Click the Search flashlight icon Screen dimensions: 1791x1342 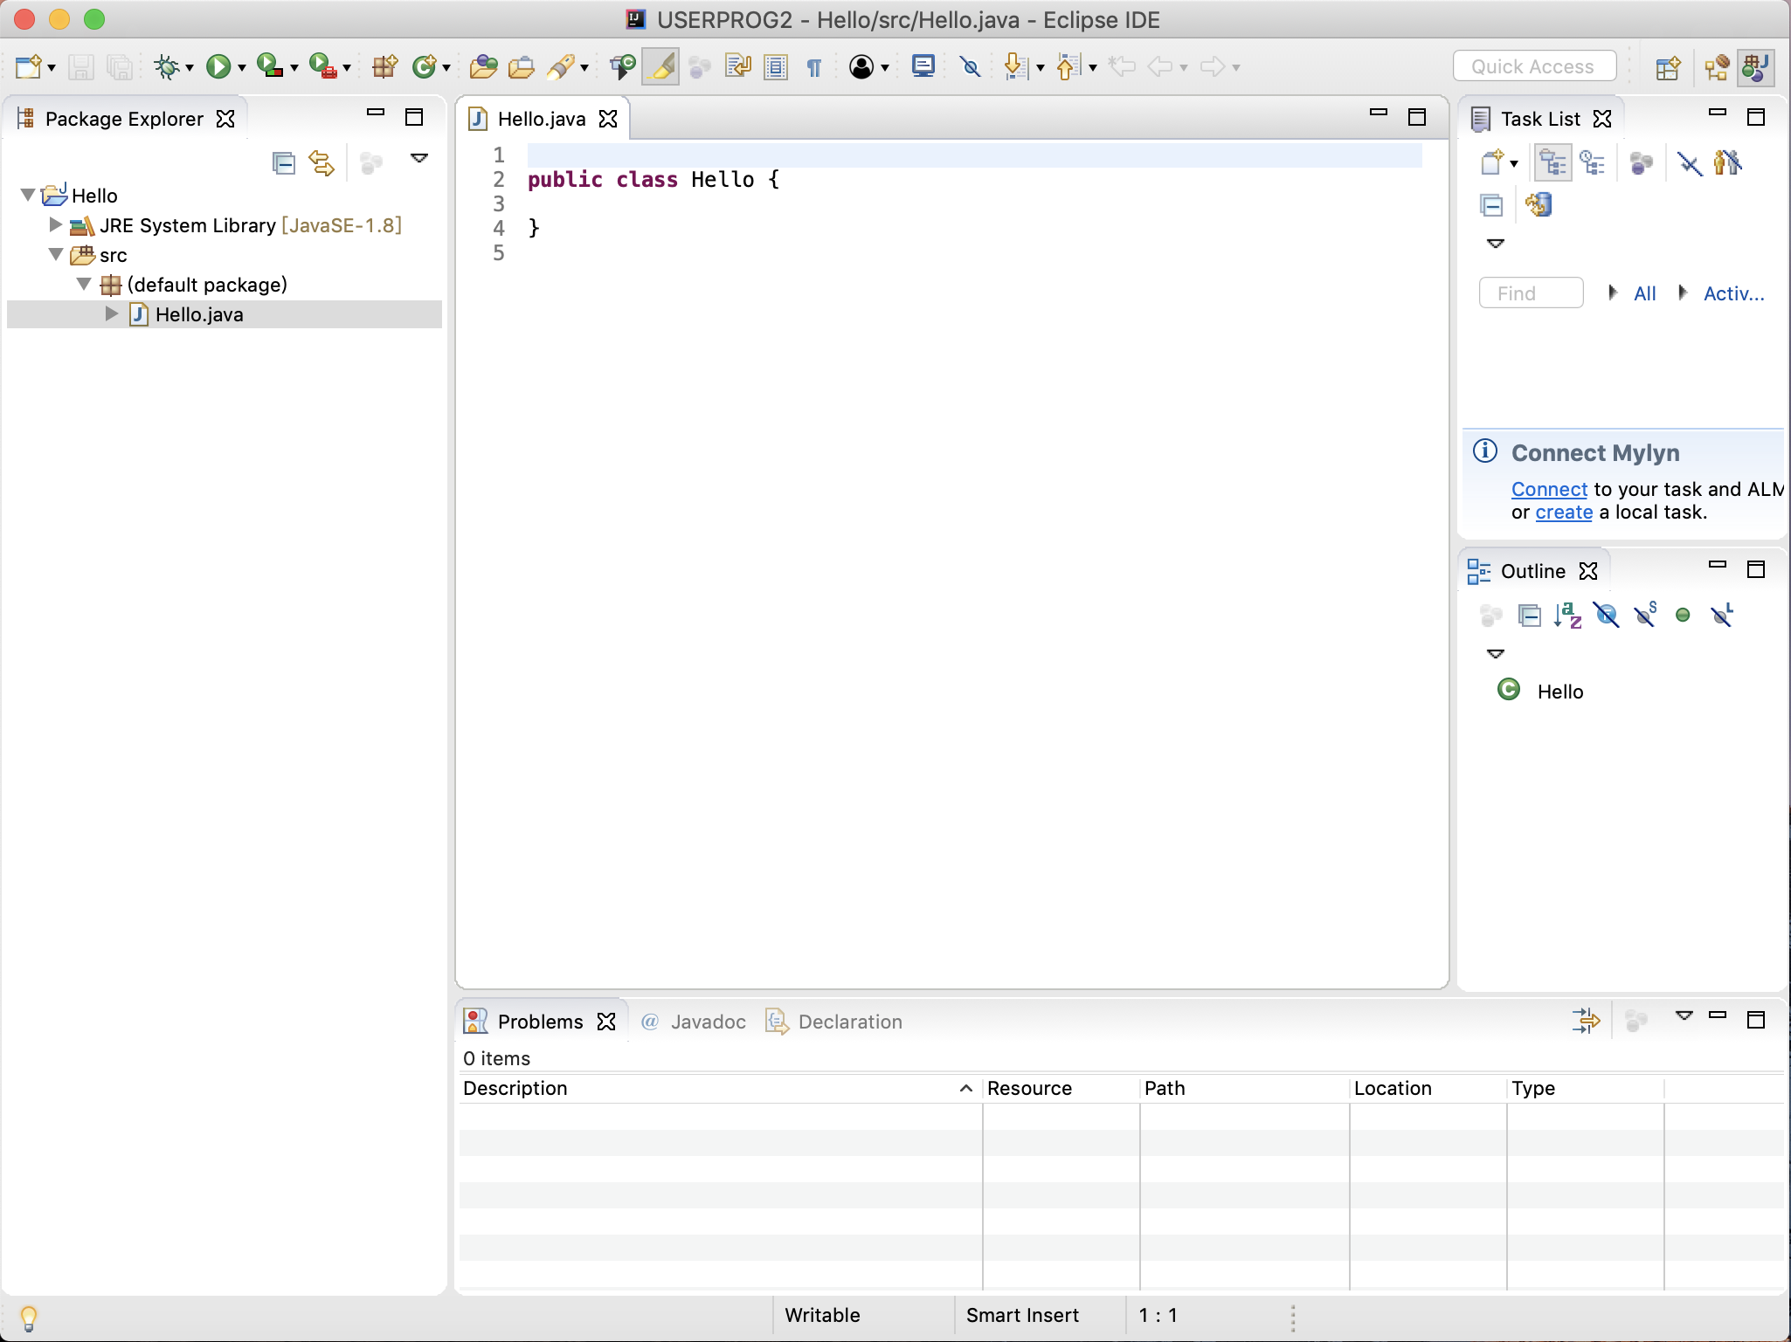561,66
